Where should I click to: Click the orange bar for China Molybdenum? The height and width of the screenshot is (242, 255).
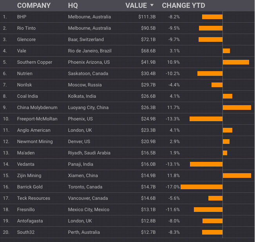pyautogui.click(x=237, y=108)
